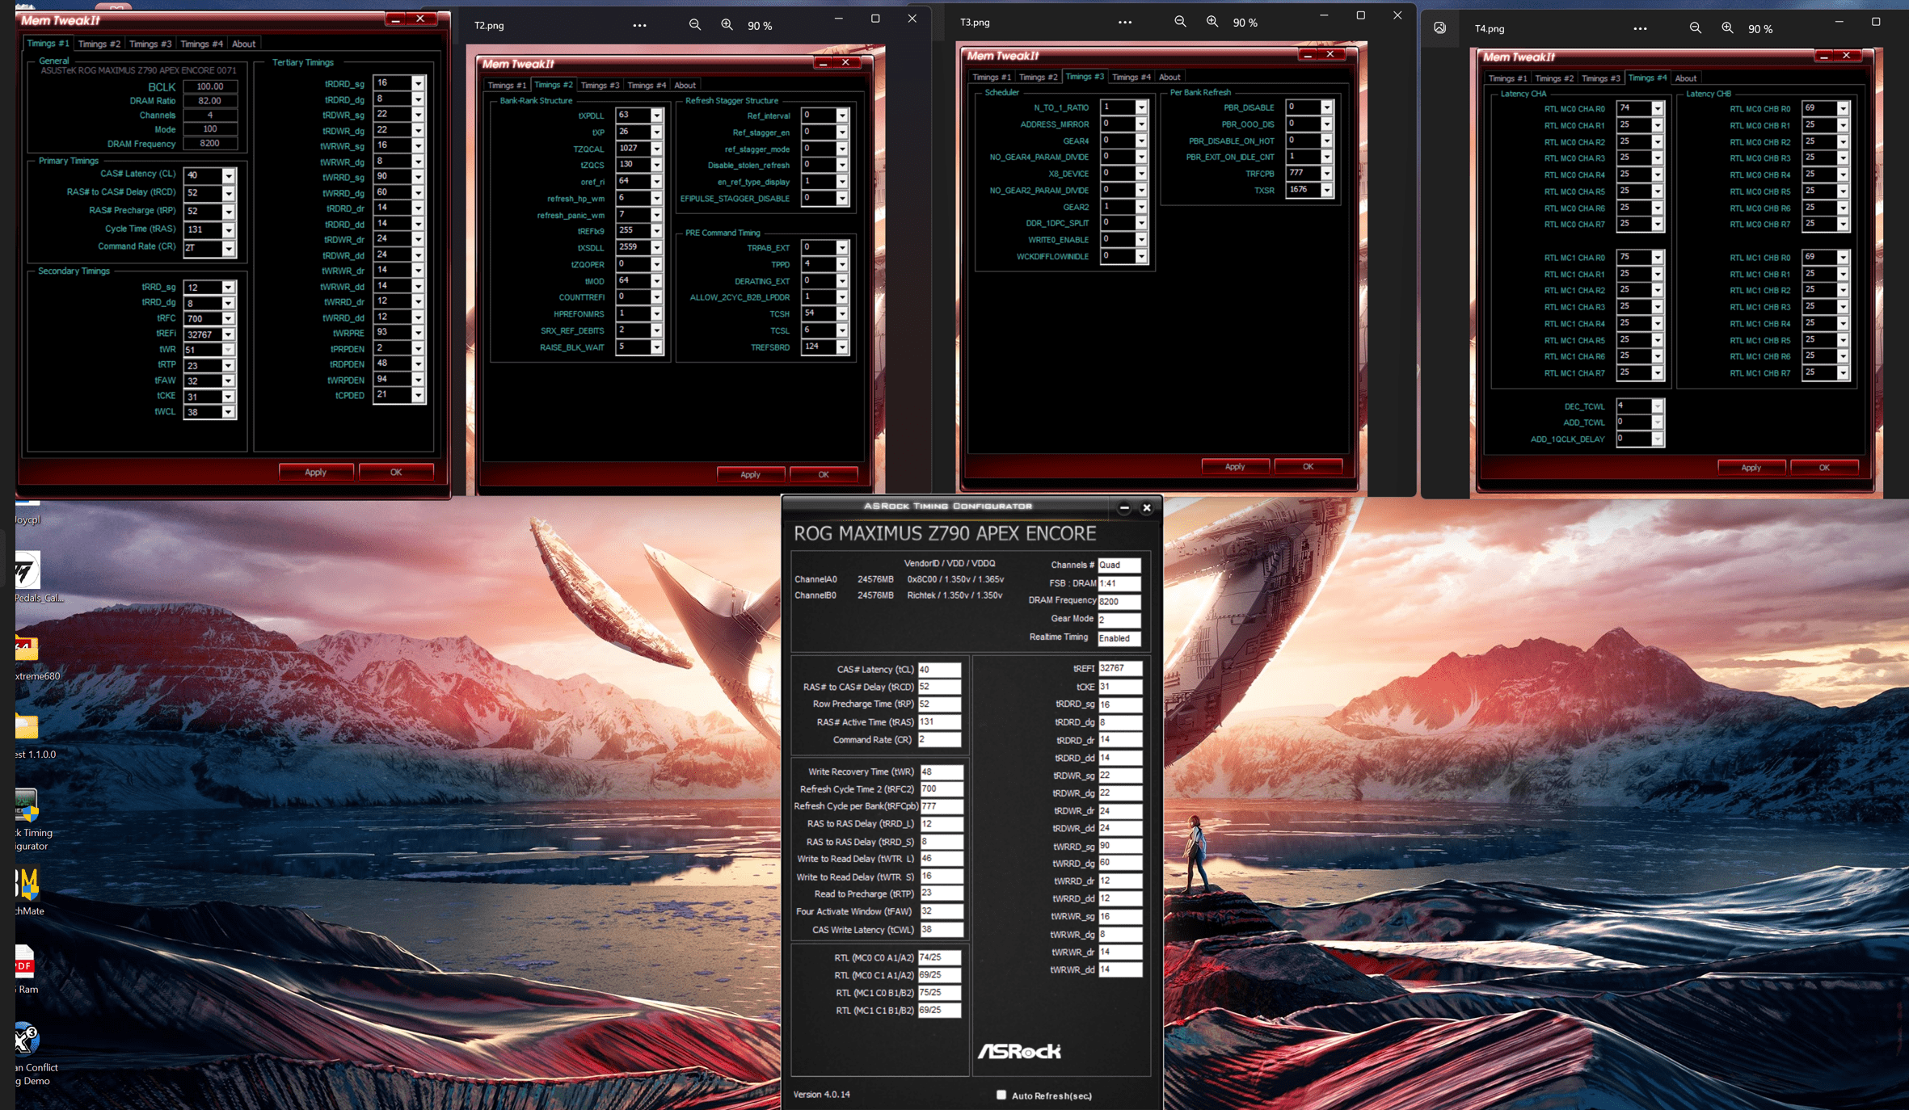1909x1110 pixels.
Task: Click the tREFI field in ASRock Configurator
Action: click(x=1119, y=668)
